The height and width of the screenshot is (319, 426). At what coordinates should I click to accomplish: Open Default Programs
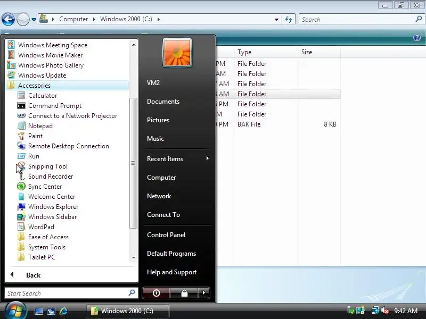pos(171,254)
